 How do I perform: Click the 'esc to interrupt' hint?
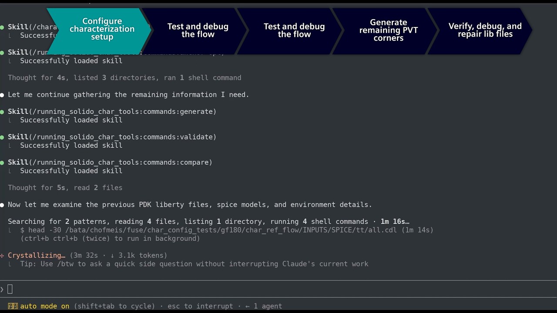[x=200, y=306]
